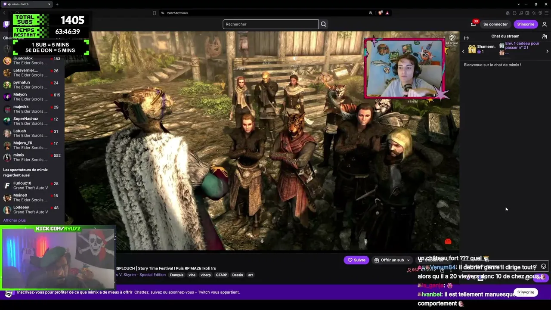Collapse the chat panel with arrow icon
Screen dimensions: 551x310
click(x=466, y=38)
